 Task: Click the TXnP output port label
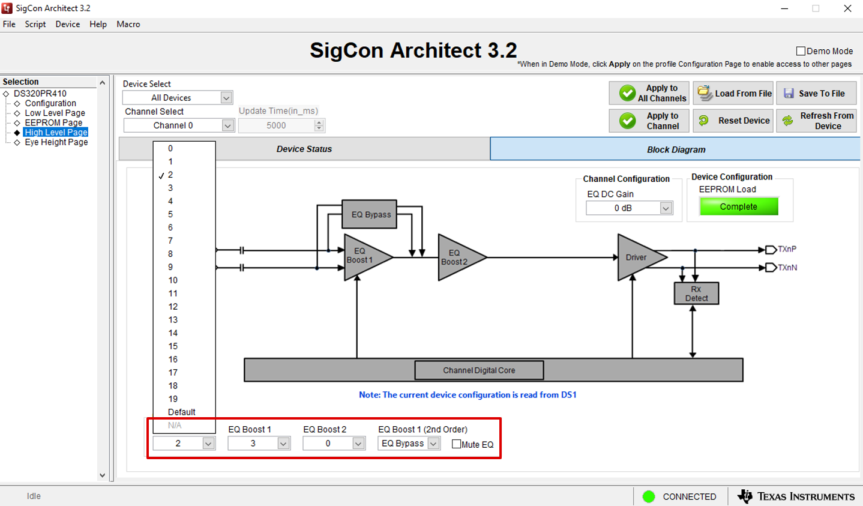787,249
